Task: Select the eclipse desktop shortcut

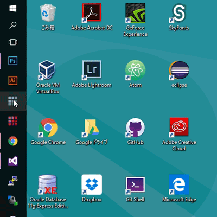Action: click(179, 74)
